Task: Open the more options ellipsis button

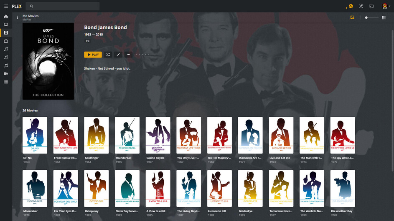Action: [x=128, y=55]
